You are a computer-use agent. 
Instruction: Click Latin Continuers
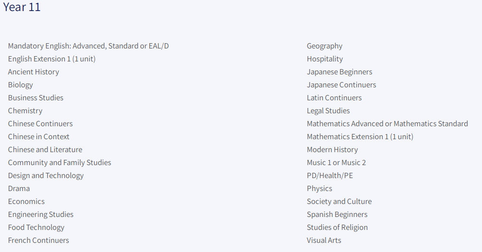(x=335, y=98)
